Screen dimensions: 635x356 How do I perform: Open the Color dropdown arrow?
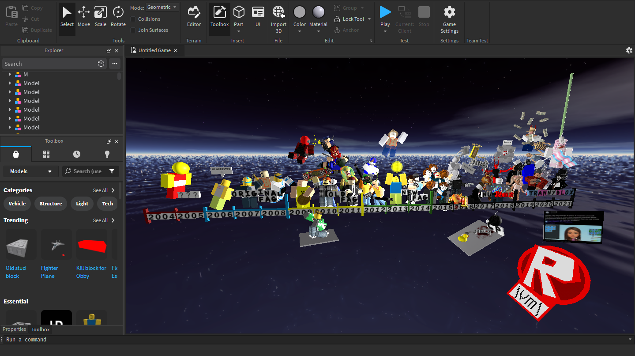[x=300, y=31]
